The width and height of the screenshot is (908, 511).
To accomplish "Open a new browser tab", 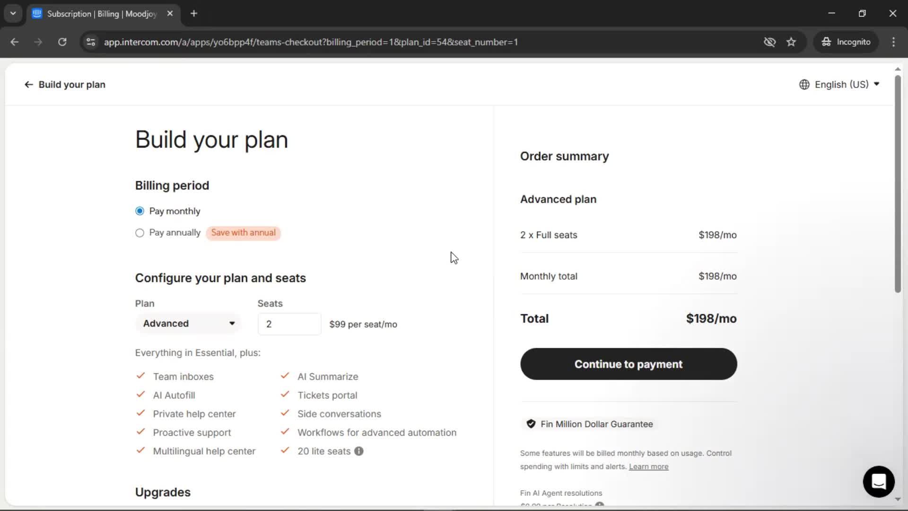I will pyautogui.click(x=194, y=14).
